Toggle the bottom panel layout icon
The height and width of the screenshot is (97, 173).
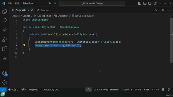(x=145, y=4)
